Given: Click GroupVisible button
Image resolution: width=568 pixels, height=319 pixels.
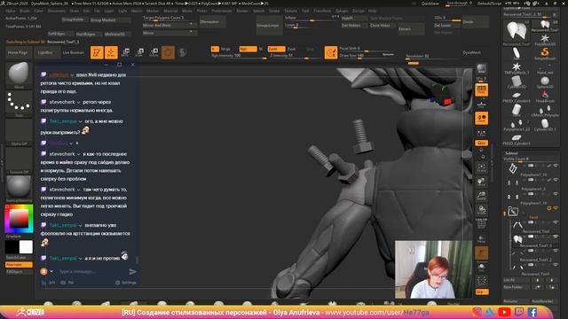Looking at the screenshot, I should click(x=75, y=19).
